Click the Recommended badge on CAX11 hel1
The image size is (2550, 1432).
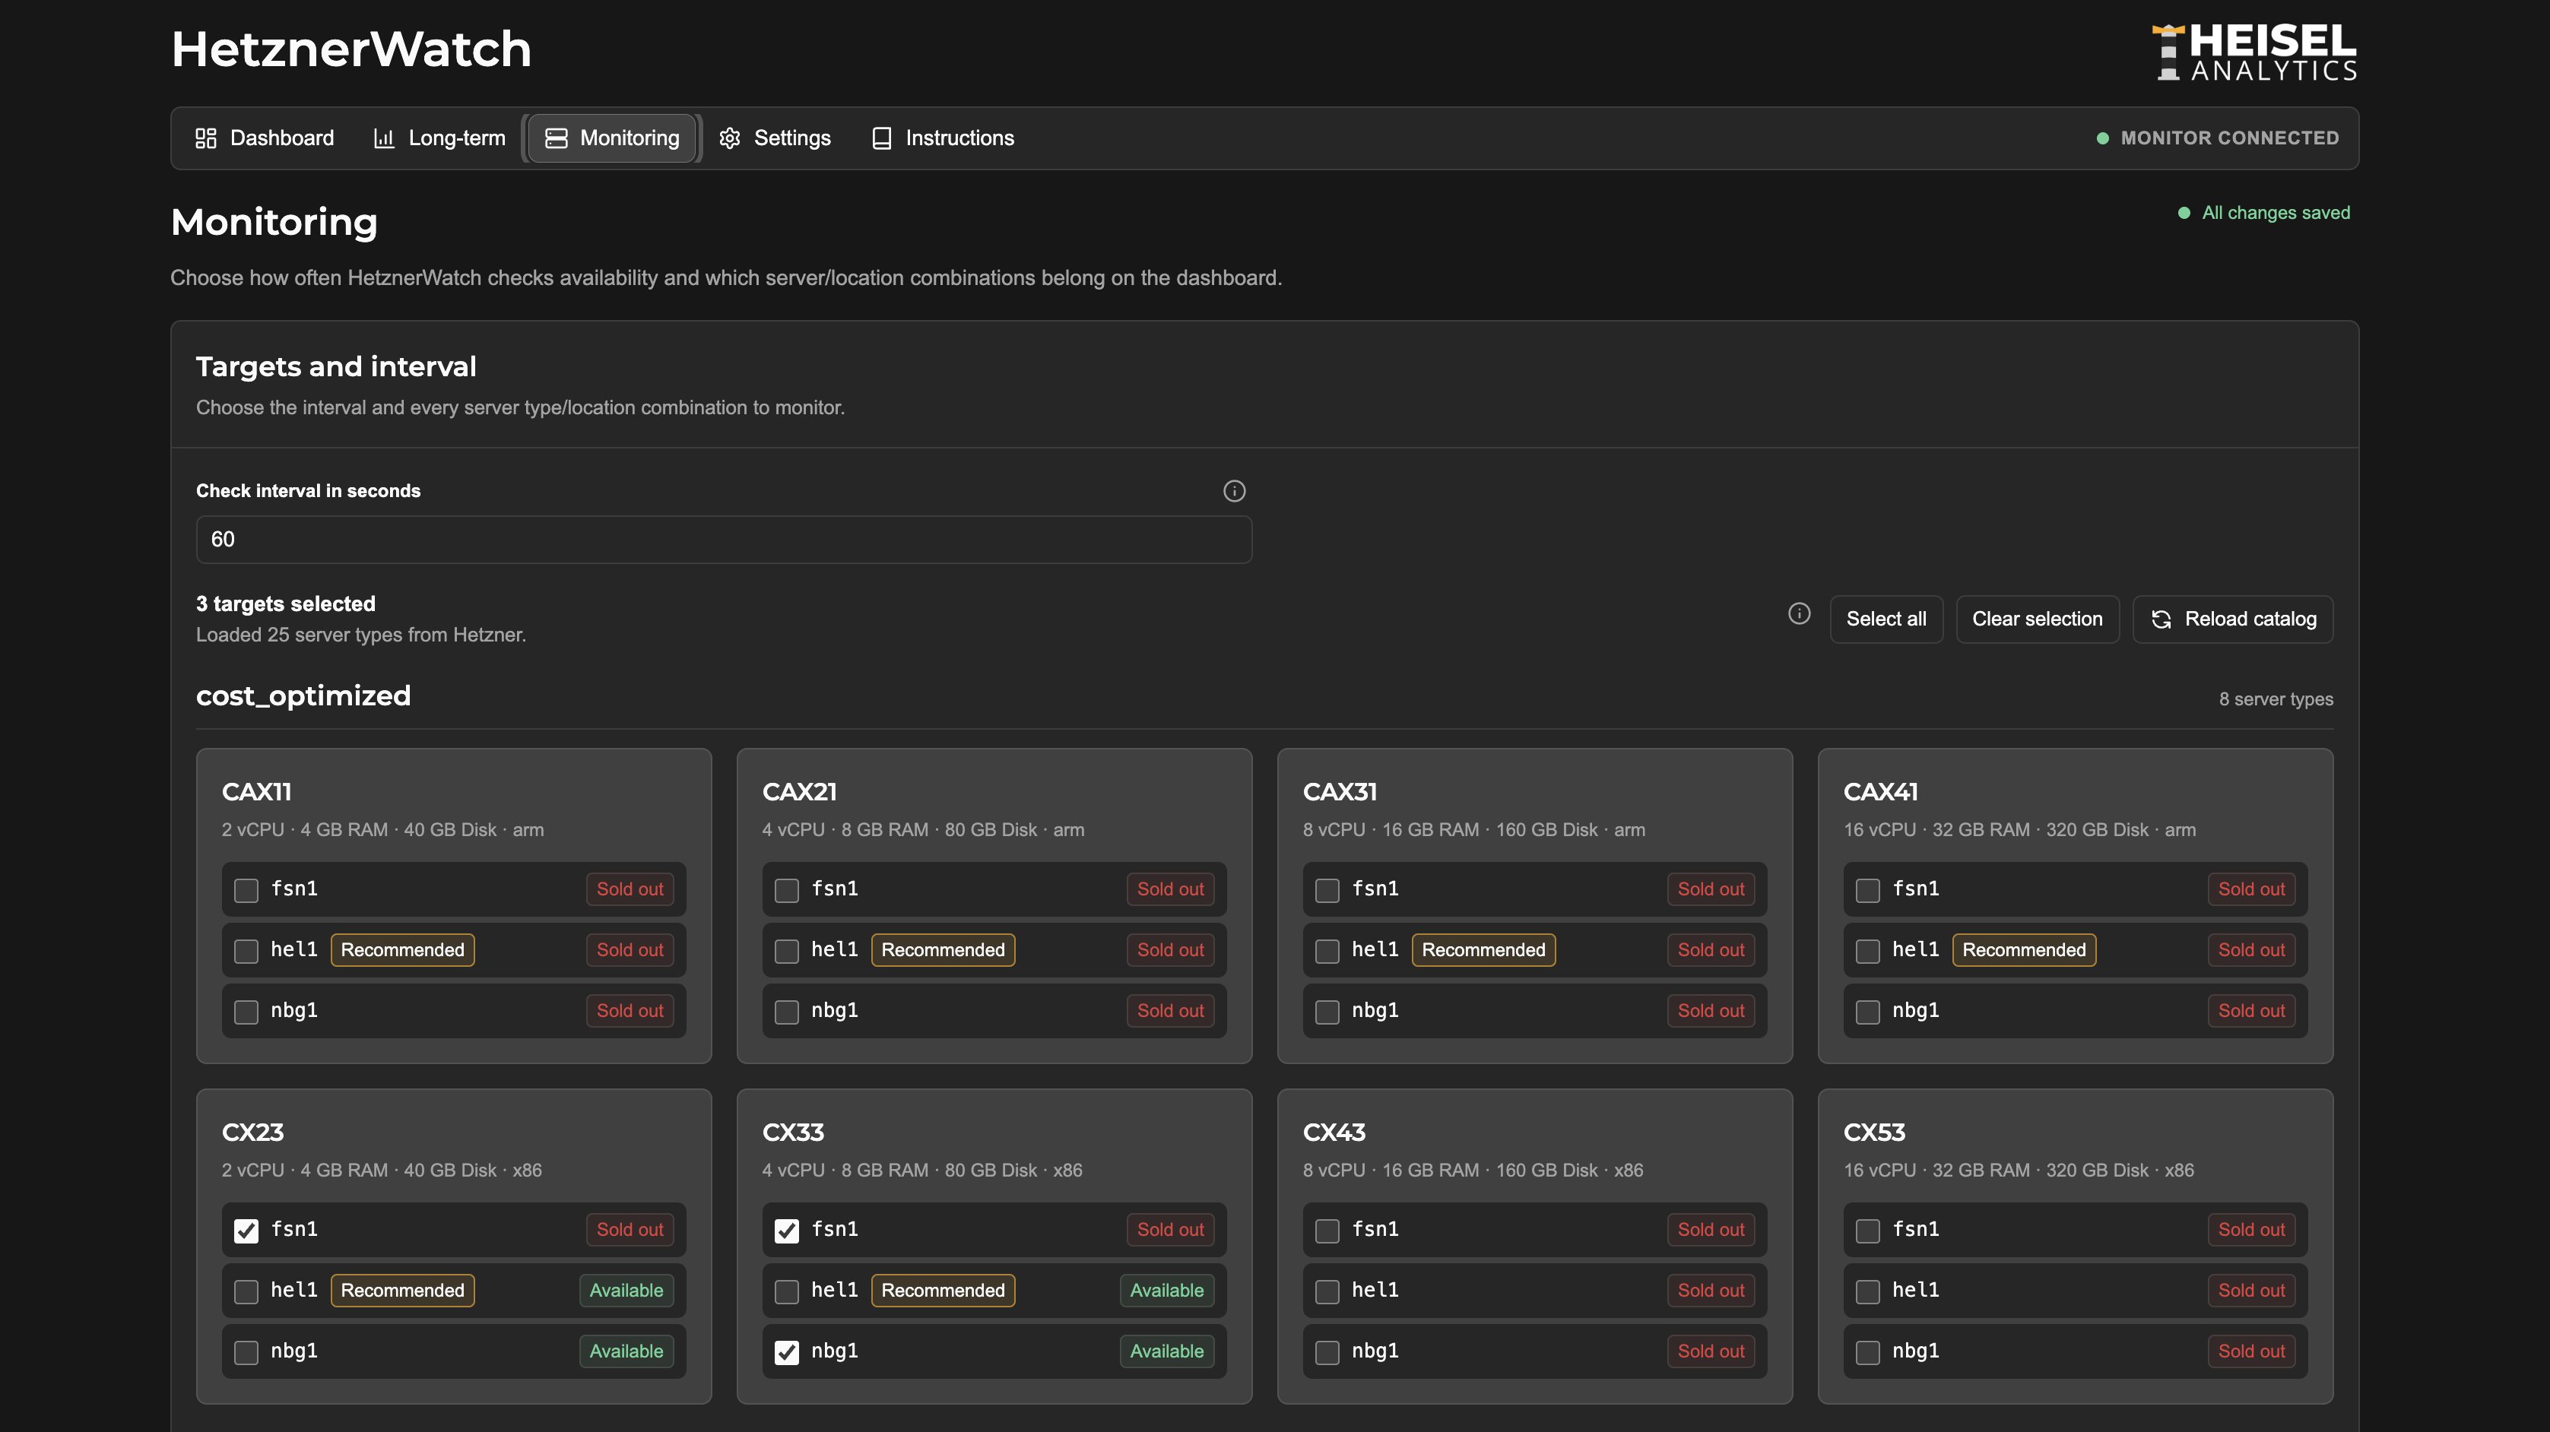(x=403, y=950)
